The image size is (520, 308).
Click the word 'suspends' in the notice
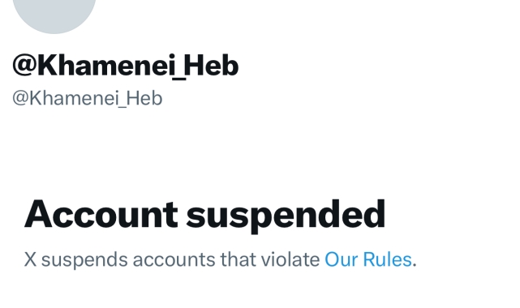click(x=84, y=260)
